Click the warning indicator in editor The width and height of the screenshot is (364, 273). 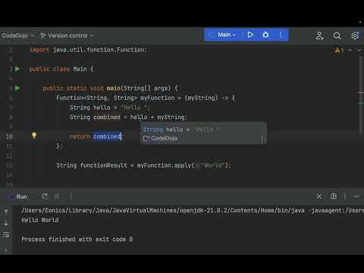click(x=339, y=50)
